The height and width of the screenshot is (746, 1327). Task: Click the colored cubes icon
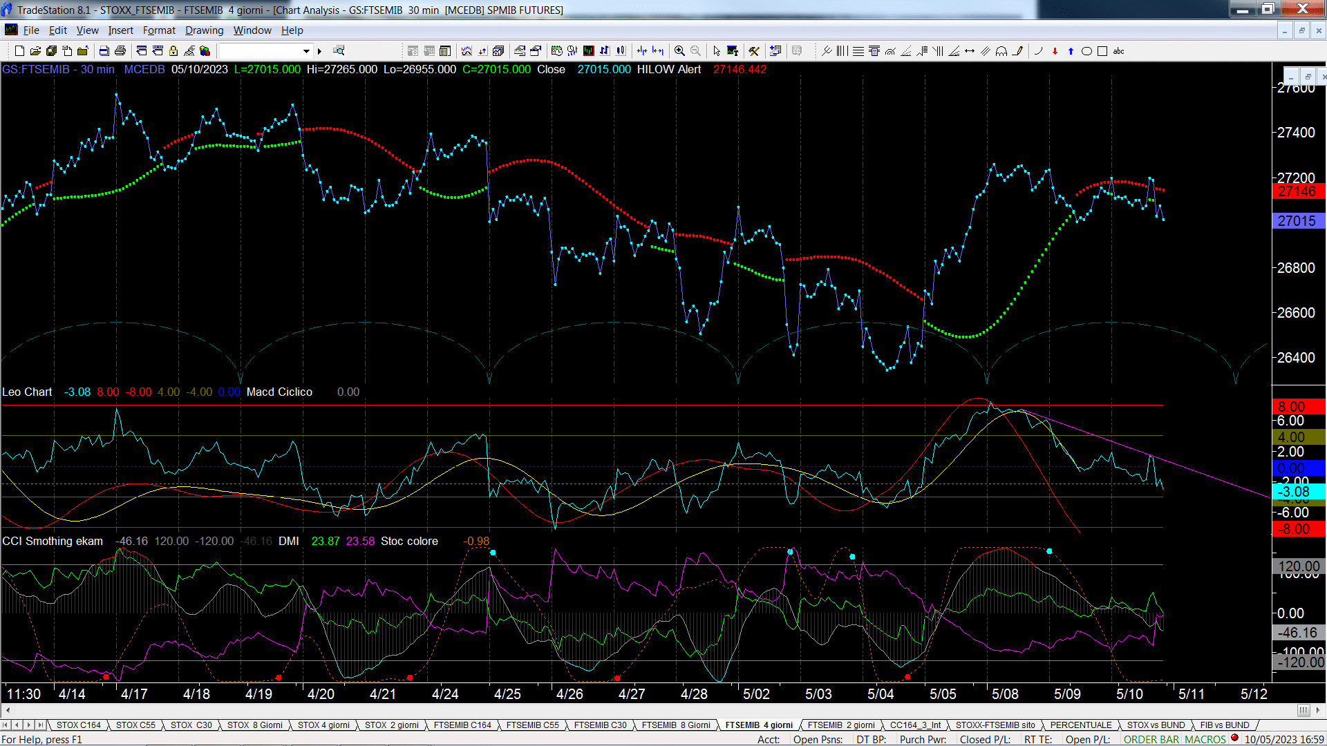tap(205, 51)
